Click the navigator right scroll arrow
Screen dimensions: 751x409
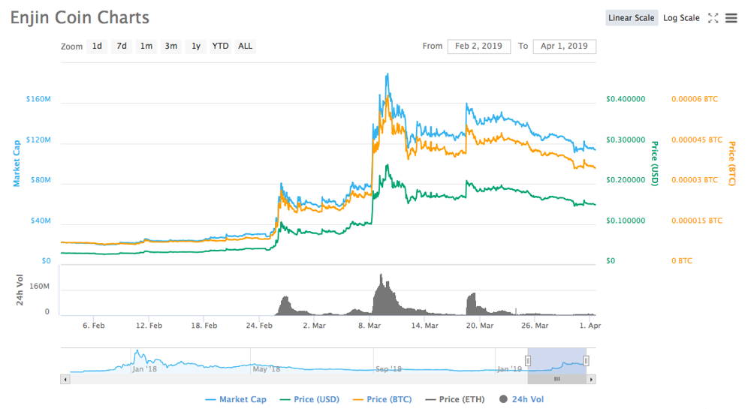(x=592, y=379)
